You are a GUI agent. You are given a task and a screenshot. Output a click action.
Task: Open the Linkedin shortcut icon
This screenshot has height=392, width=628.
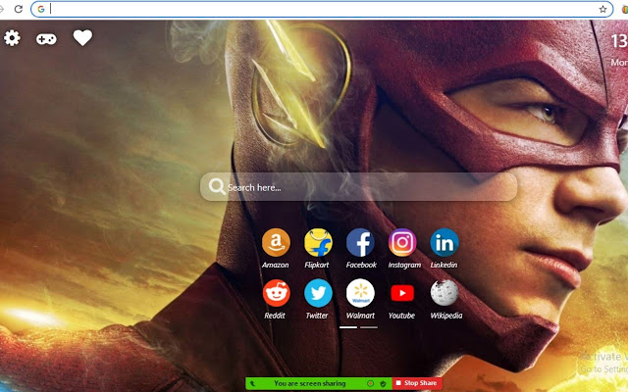445,242
